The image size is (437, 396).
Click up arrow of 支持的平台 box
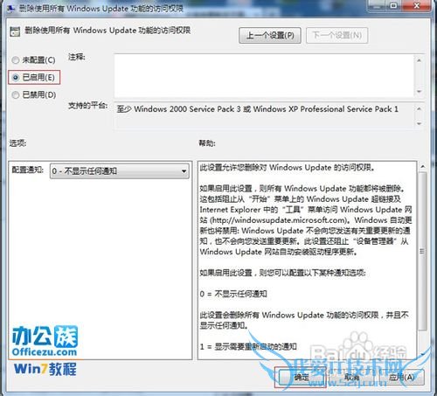click(420, 108)
